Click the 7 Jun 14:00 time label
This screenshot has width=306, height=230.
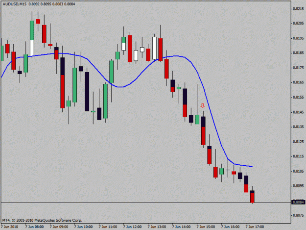click(x=181, y=227)
